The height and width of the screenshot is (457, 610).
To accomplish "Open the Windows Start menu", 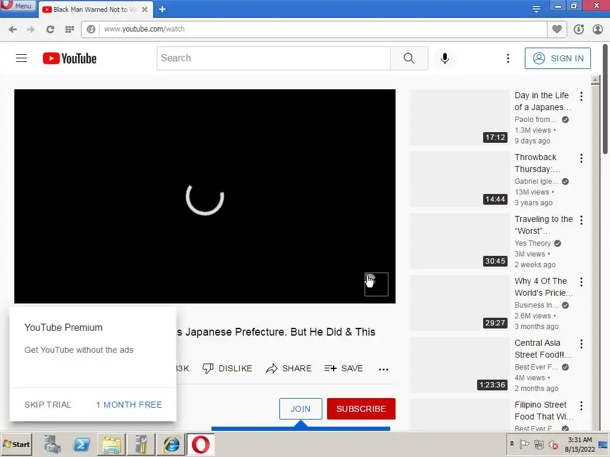I will pyautogui.click(x=16, y=444).
